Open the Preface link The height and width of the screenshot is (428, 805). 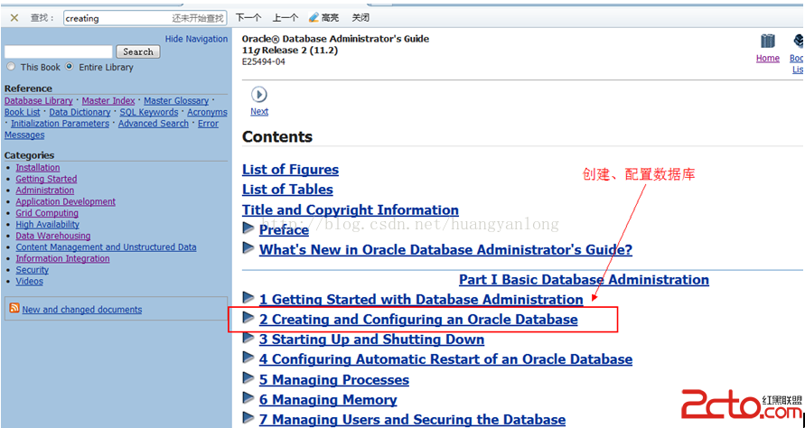284,230
